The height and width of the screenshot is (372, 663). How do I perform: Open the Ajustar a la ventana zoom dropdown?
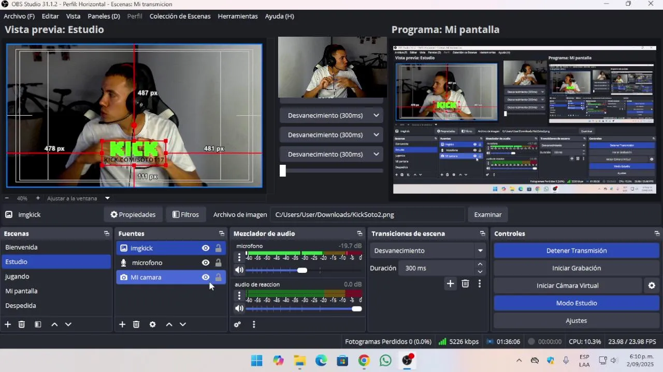click(107, 198)
